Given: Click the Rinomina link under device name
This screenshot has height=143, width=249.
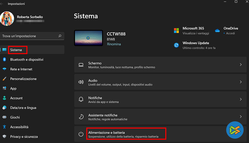Looking at the screenshot, I should (114, 44).
